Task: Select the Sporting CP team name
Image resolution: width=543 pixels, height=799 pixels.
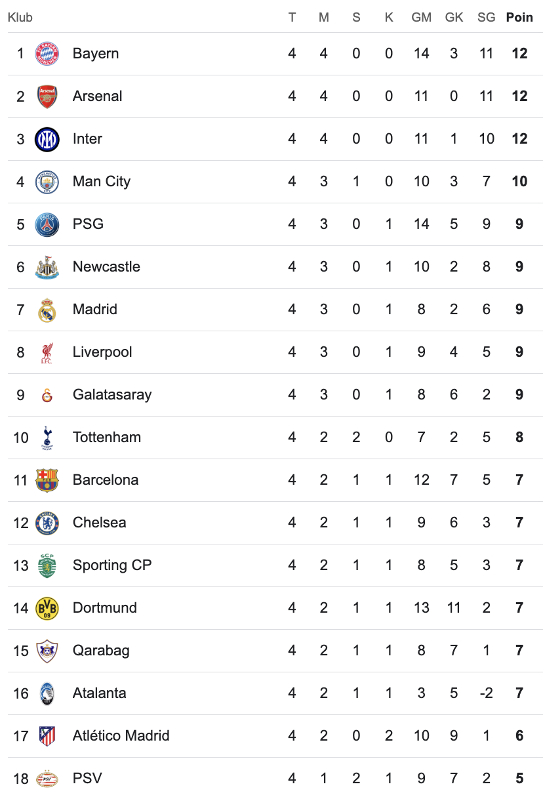Action: click(111, 565)
